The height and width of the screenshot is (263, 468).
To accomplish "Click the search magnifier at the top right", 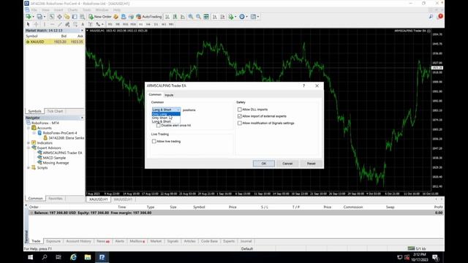I will (431, 17).
